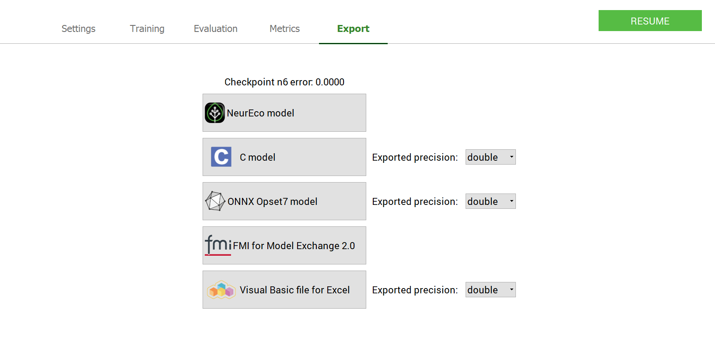Click the NeurEco leaf logo icon

(x=215, y=113)
